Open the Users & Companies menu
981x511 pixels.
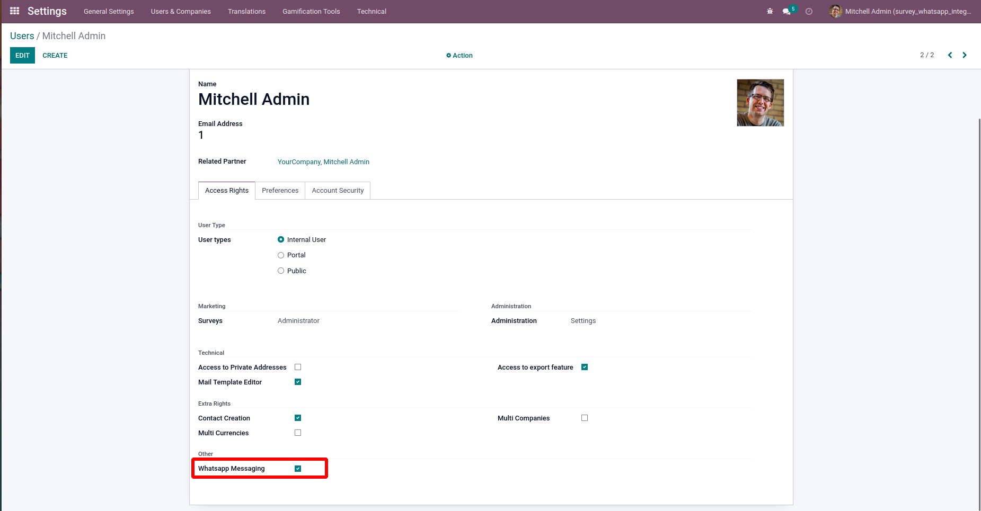click(181, 11)
